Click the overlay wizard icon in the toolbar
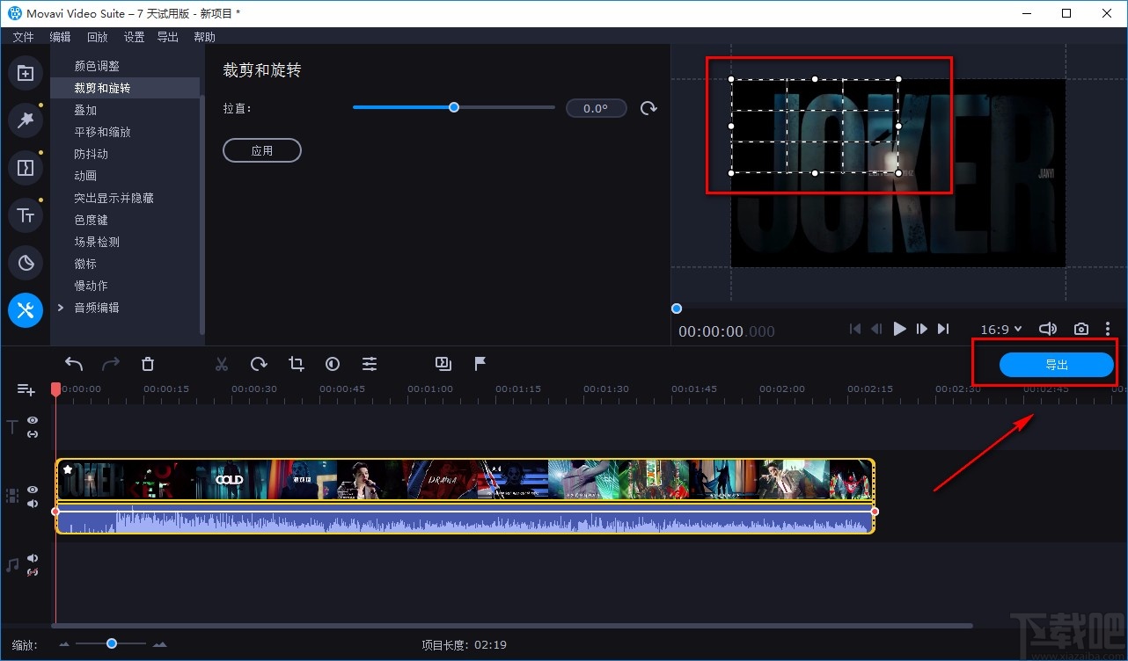Viewport: 1128px width, 661px height. pyautogui.click(x=443, y=363)
